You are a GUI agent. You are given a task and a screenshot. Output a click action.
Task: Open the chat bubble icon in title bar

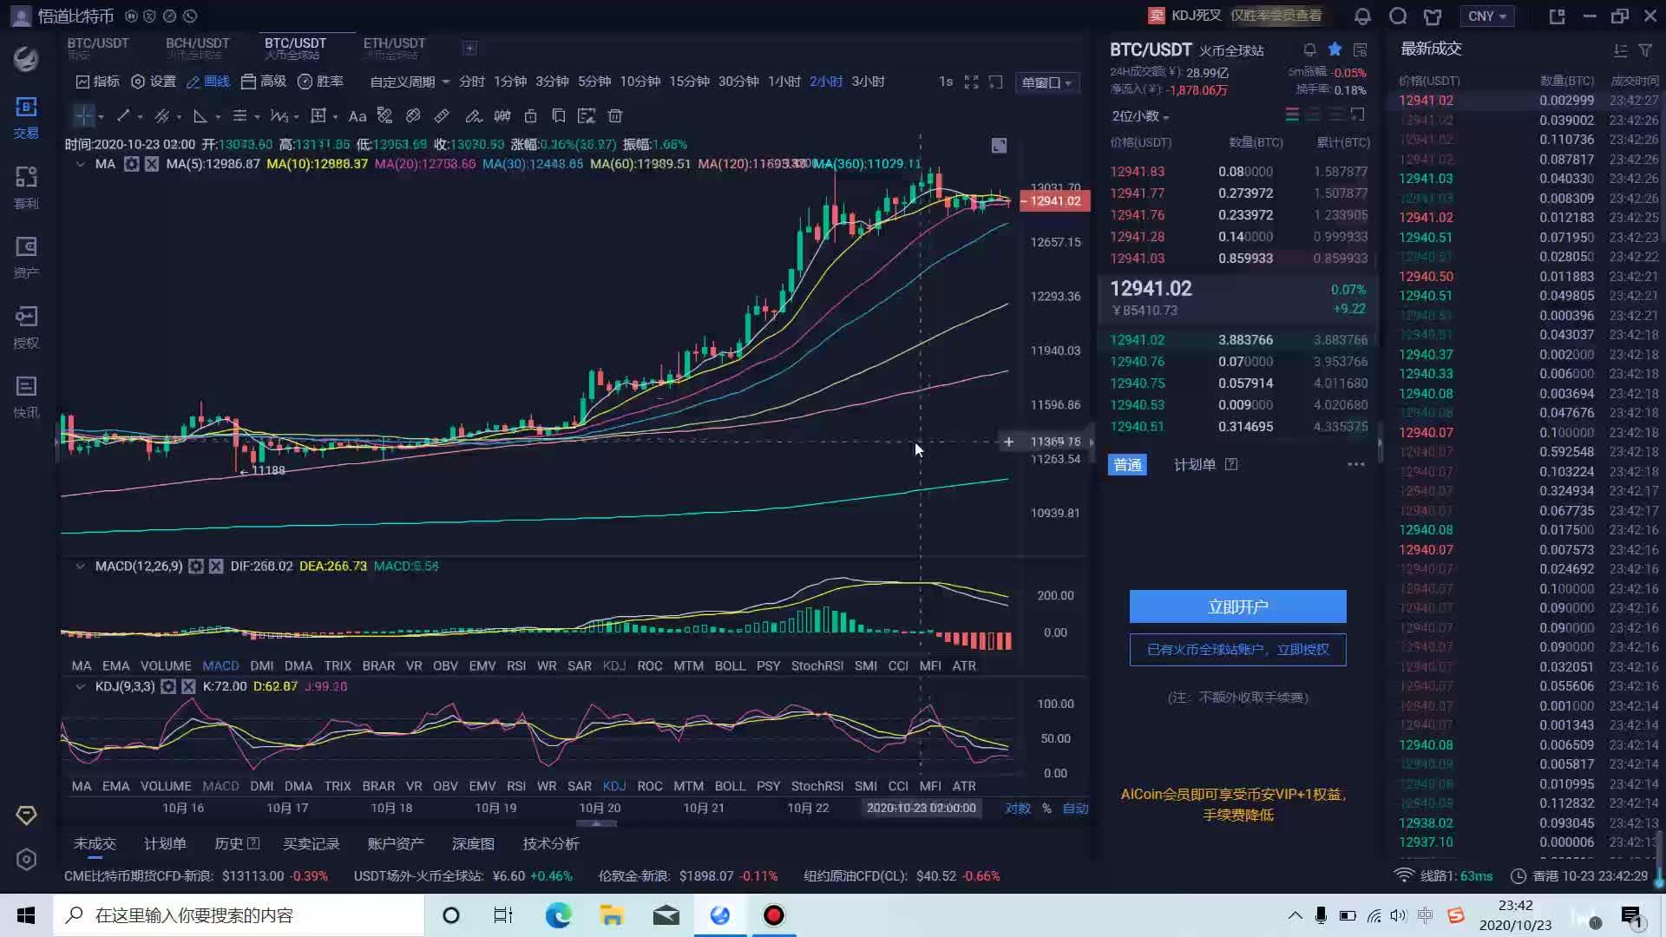[1397, 16]
